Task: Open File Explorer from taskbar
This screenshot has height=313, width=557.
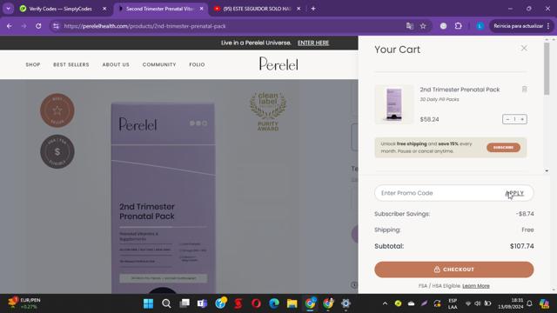Action: point(292,303)
